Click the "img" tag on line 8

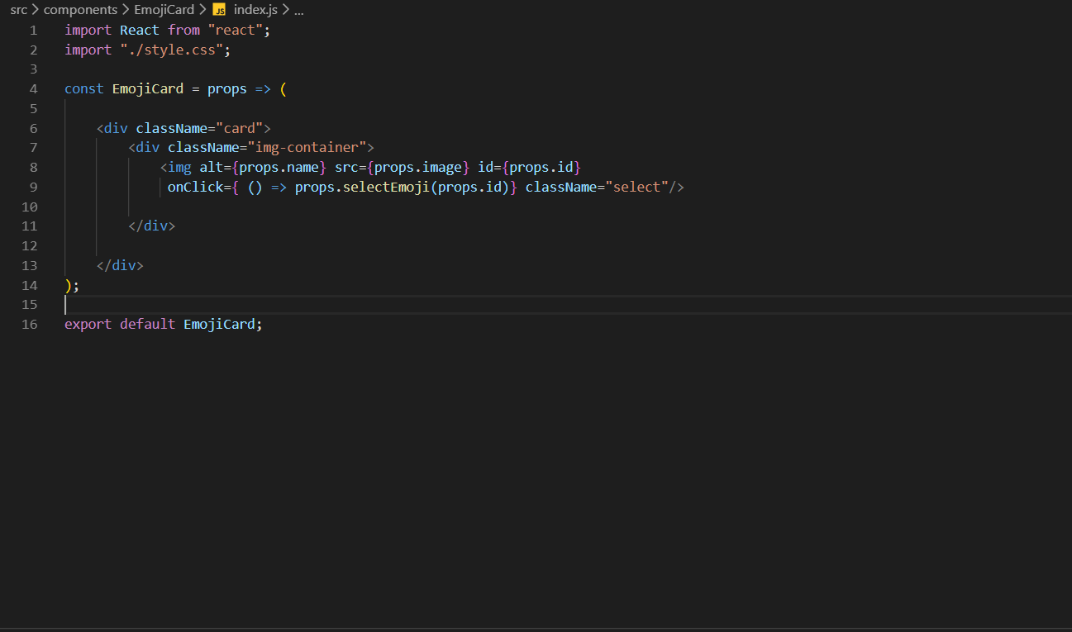(179, 167)
